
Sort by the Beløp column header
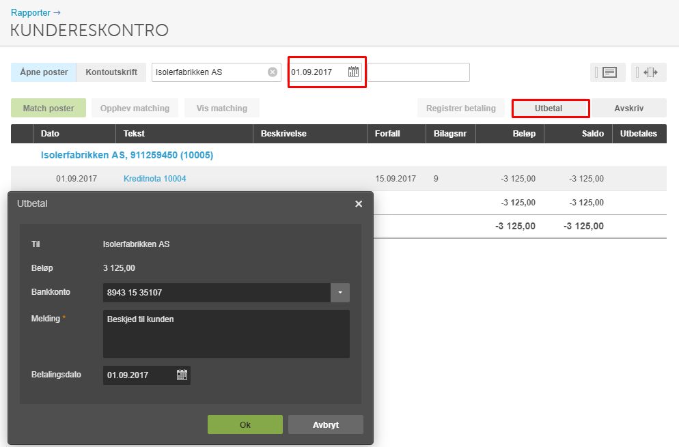pyautogui.click(x=510, y=134)
